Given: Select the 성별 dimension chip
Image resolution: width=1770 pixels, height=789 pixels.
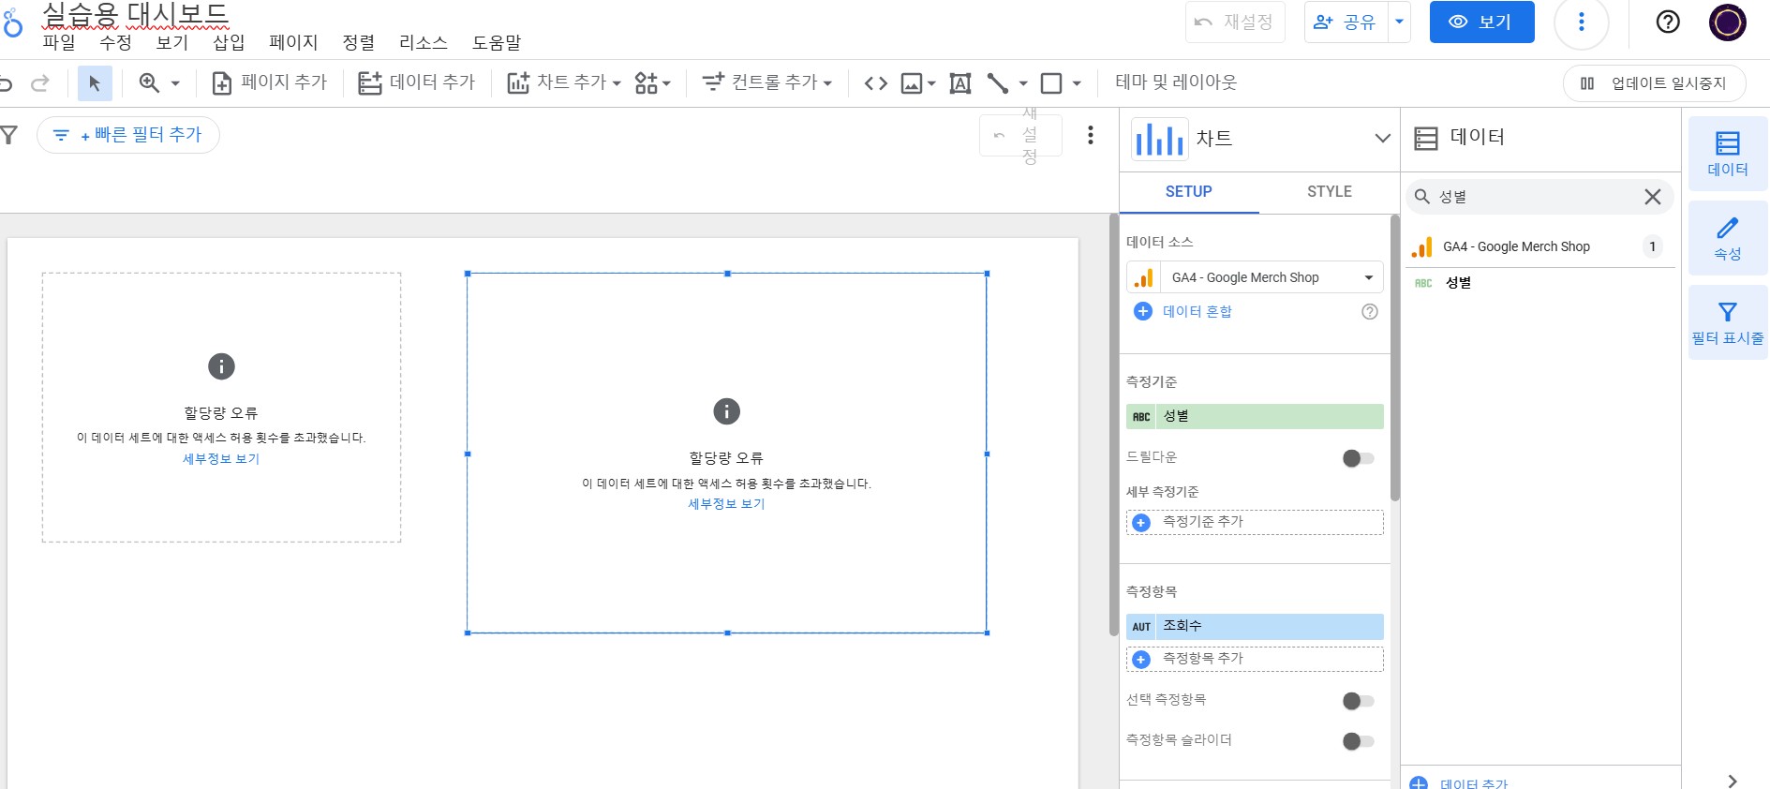Looking at the screenshot, I should point(1255,416).
